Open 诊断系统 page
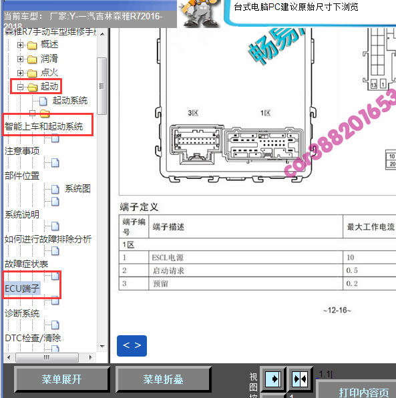 (x=22, y=313)
